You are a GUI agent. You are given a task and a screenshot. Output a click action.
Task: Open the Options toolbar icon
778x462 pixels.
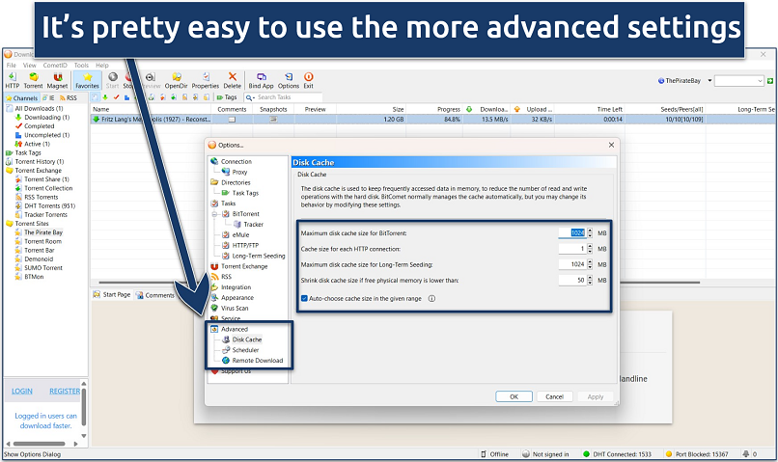point(289,81)
